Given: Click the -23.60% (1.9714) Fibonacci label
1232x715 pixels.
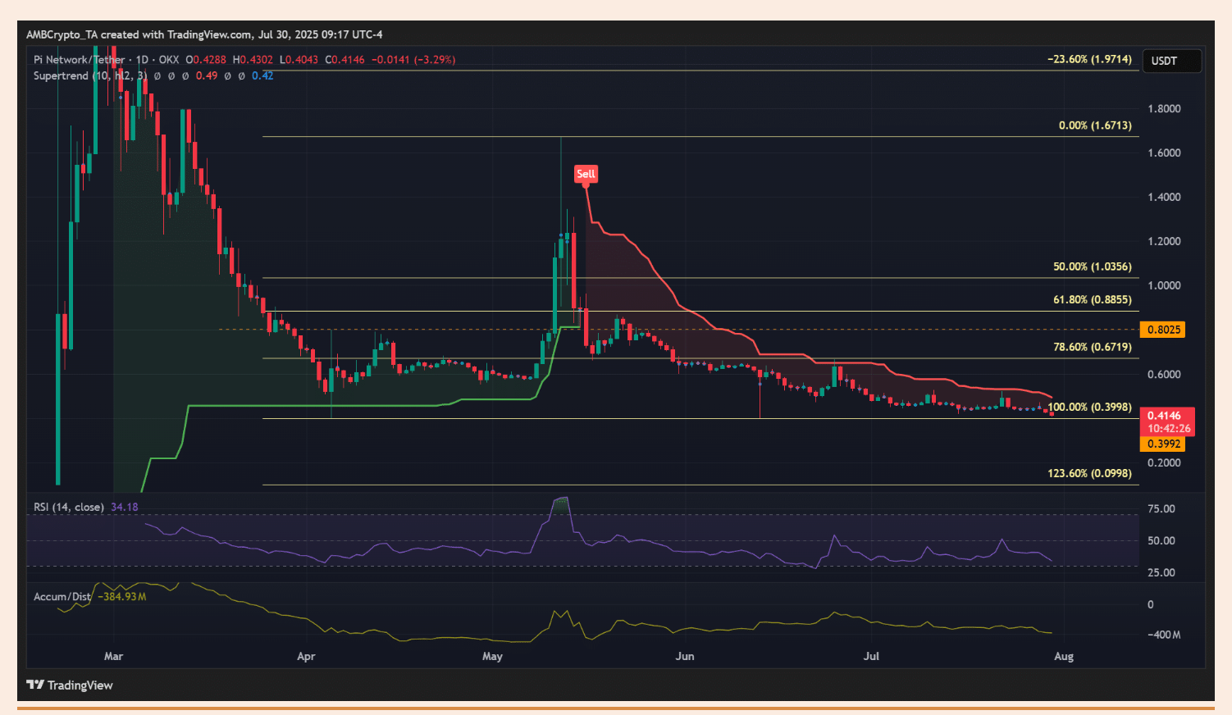Looking at the screenshot, I should coord(1089,59).
